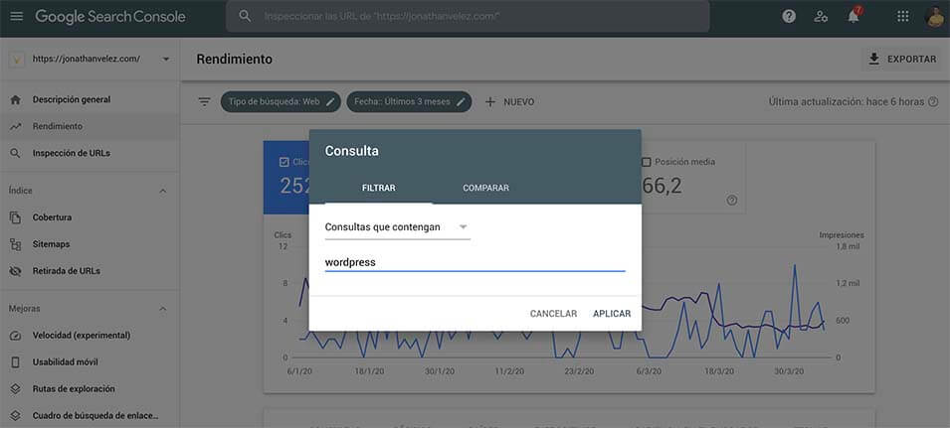The width and height of the screenshot is (950, 428).
Task: Click the Posición media help icon
Action: click(732, 201)
